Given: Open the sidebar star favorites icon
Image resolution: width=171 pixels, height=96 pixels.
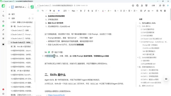Looking at the screenshot, I should pos(3,34).
